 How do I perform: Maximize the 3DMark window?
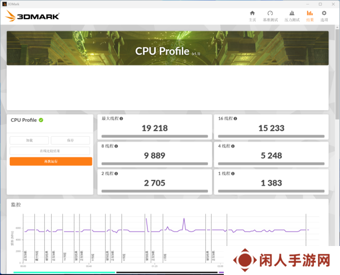[x=320, y=4]
